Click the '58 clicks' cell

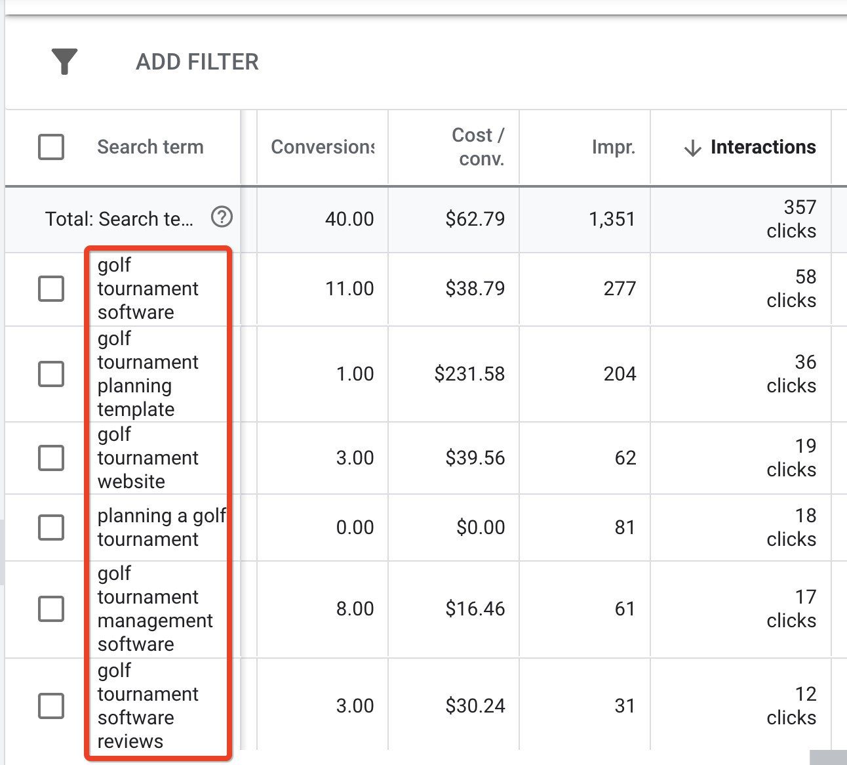coord(791,289)
